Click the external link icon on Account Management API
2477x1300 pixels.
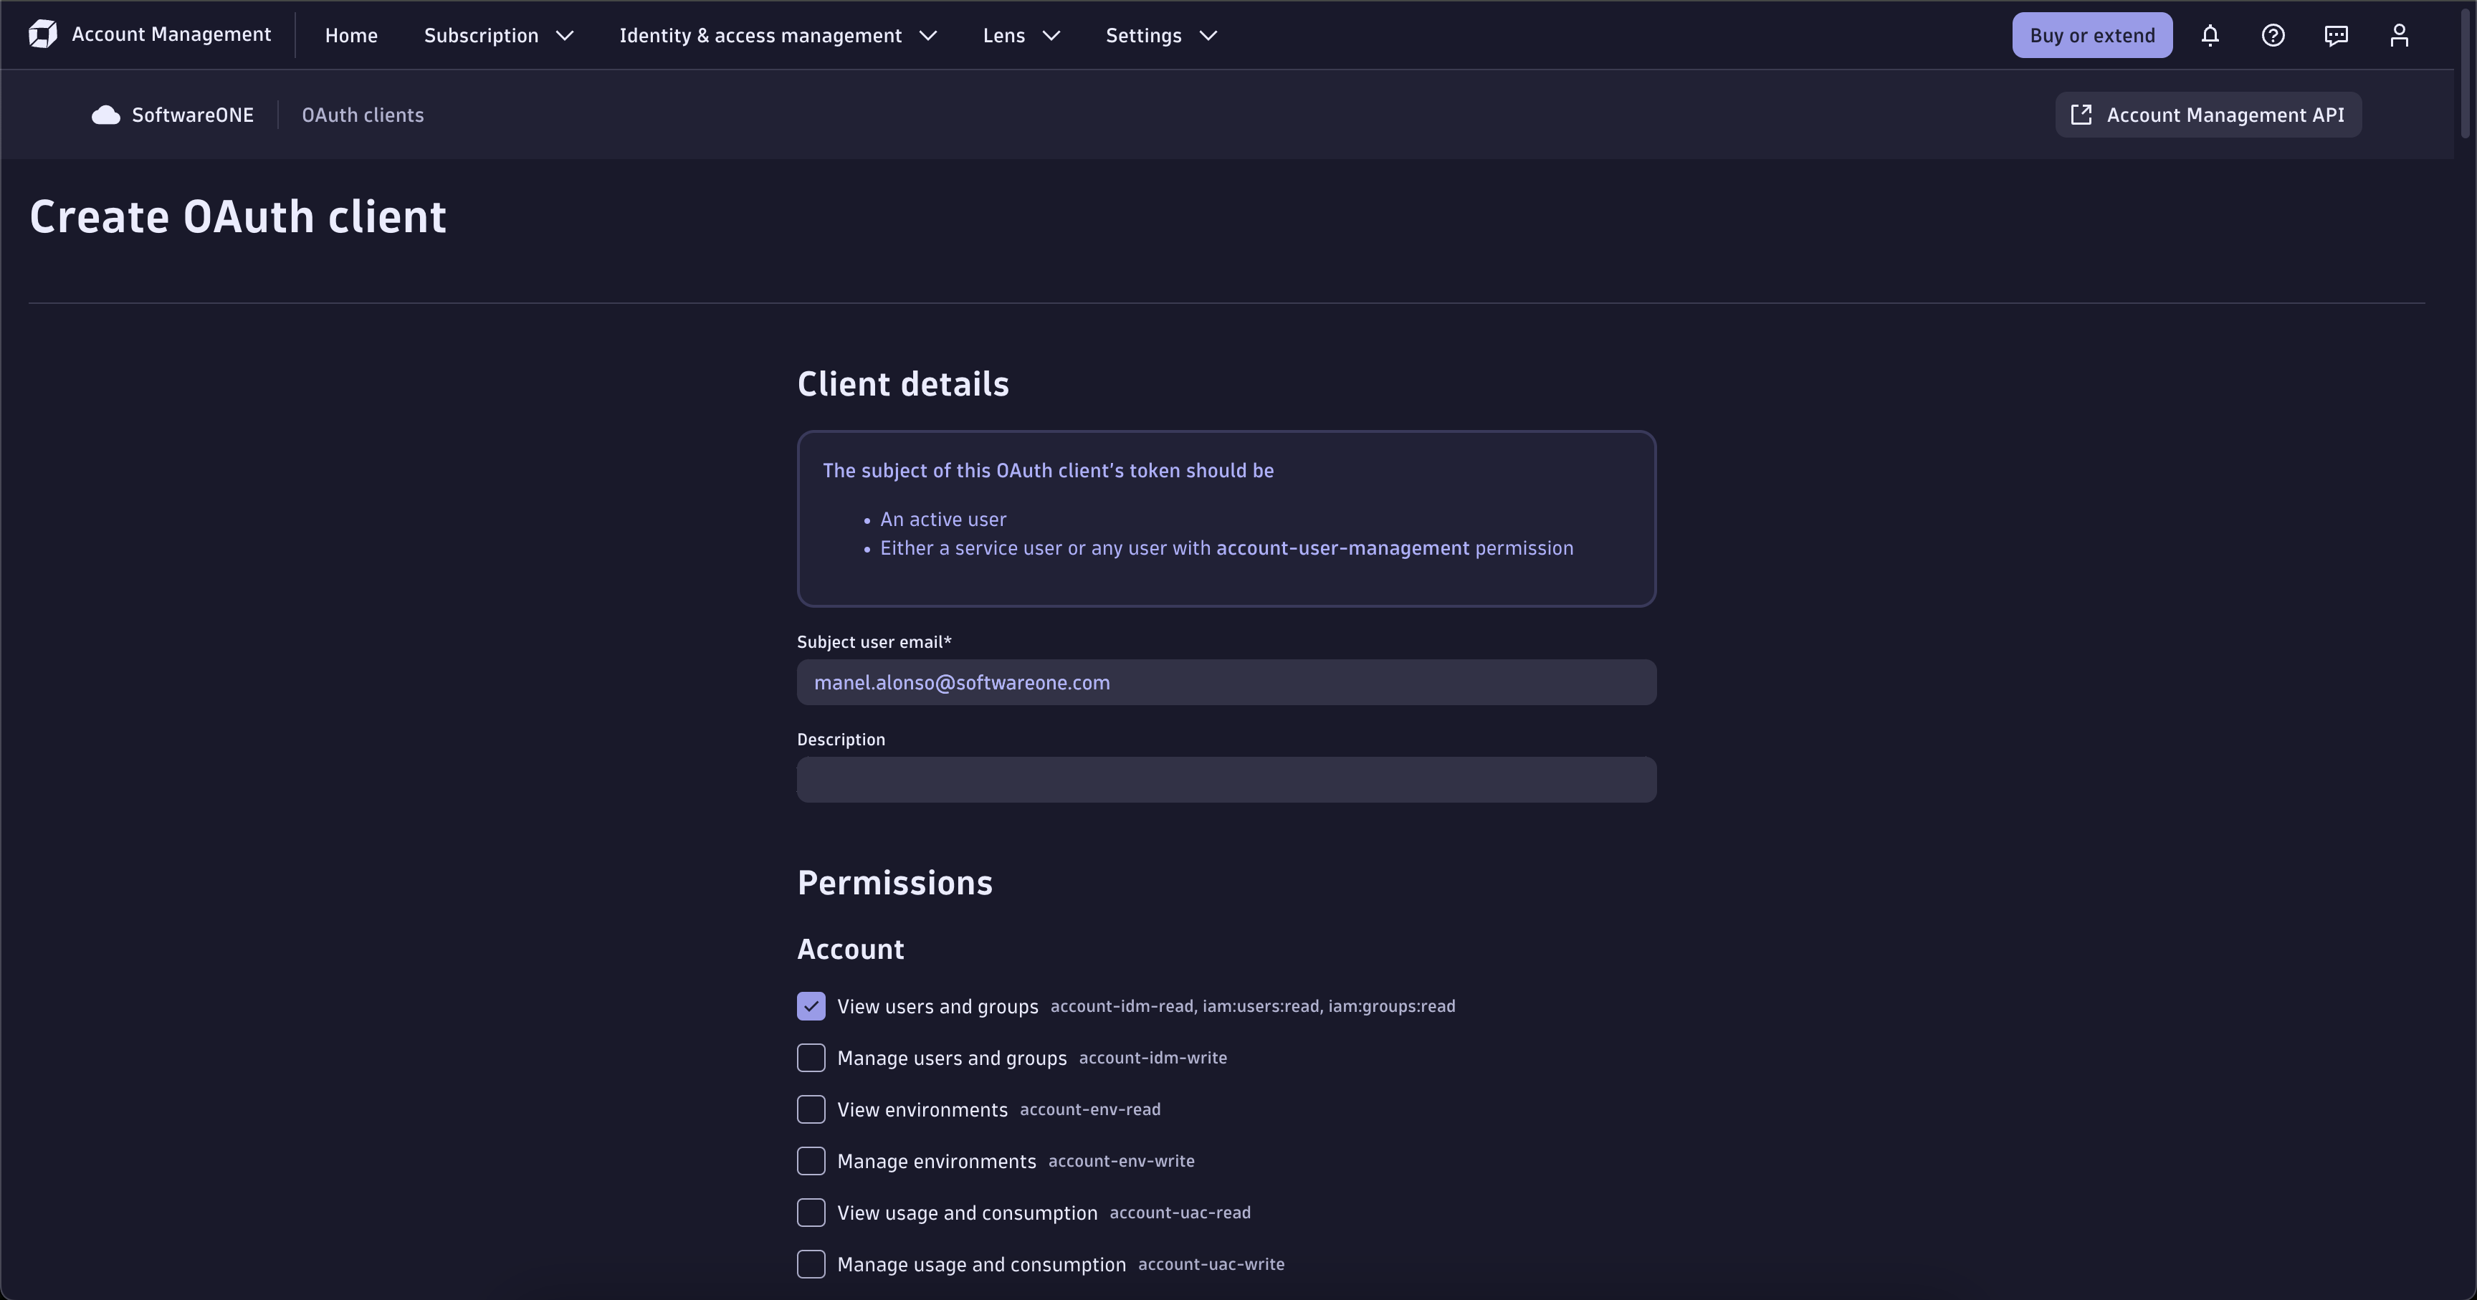[2082, 115]
